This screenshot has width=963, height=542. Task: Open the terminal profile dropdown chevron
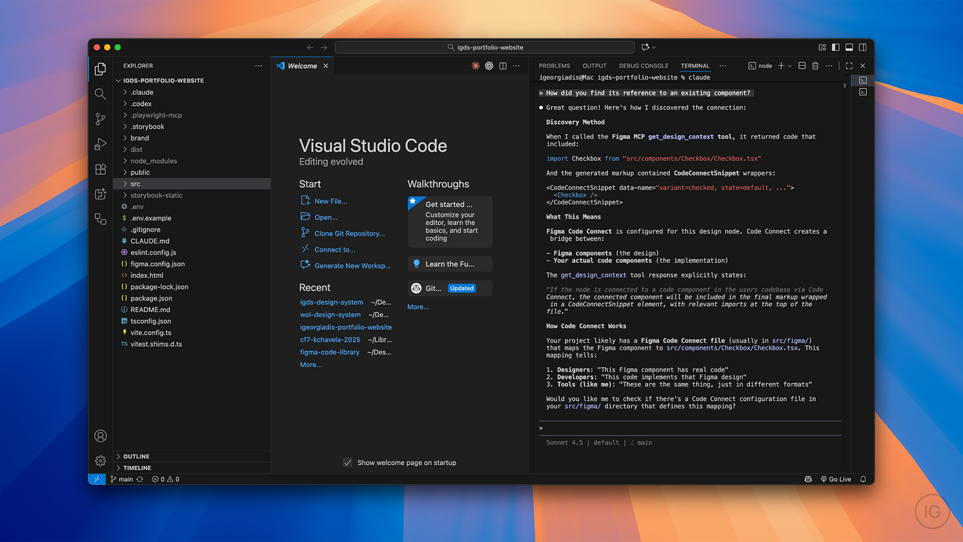[x=788, y=65]
